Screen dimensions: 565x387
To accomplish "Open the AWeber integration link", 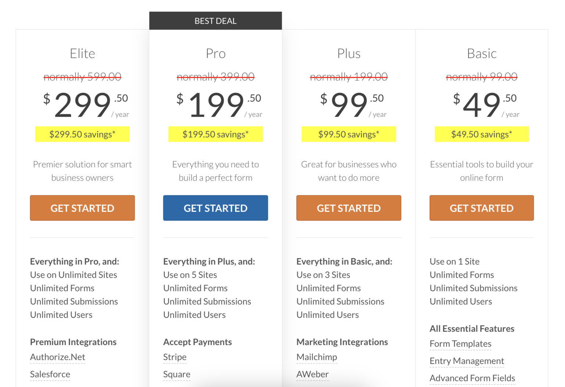I will [312, 374].
